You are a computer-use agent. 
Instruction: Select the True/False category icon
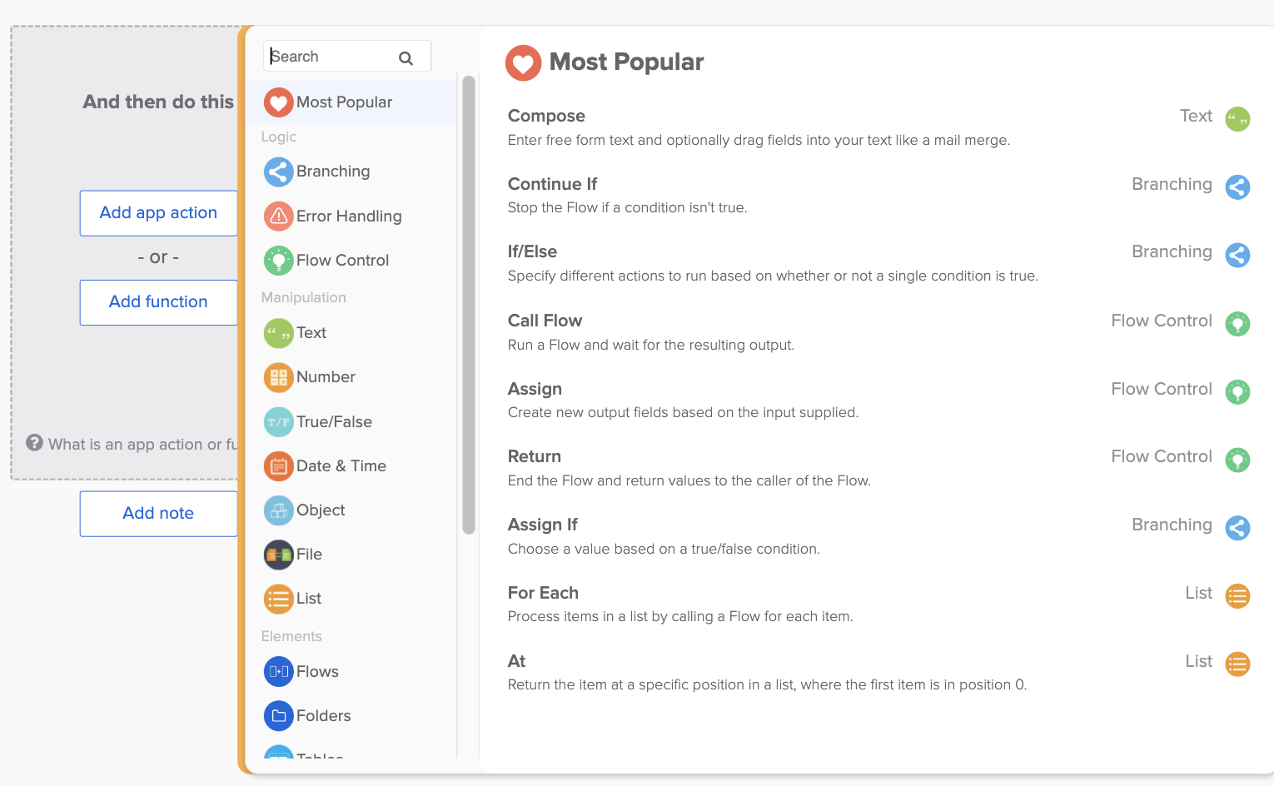point(278,422)
